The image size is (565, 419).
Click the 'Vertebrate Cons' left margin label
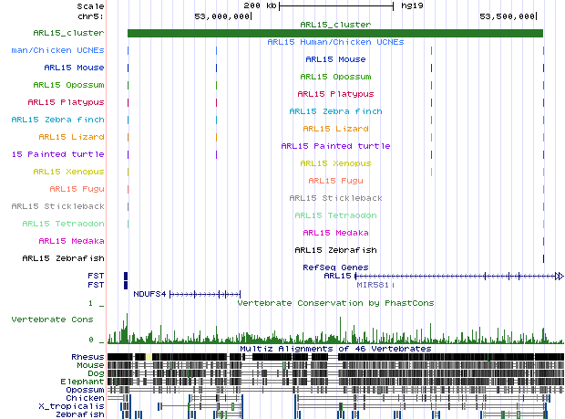click(51, 319)
